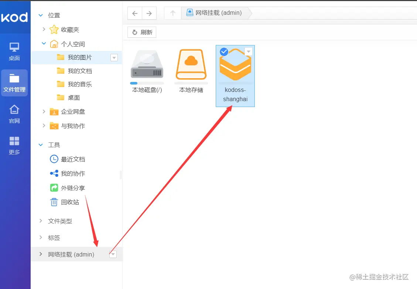The image size is (417, 289).
Task: Click the 企业网盘 folder icon
Action: (54, 112)
